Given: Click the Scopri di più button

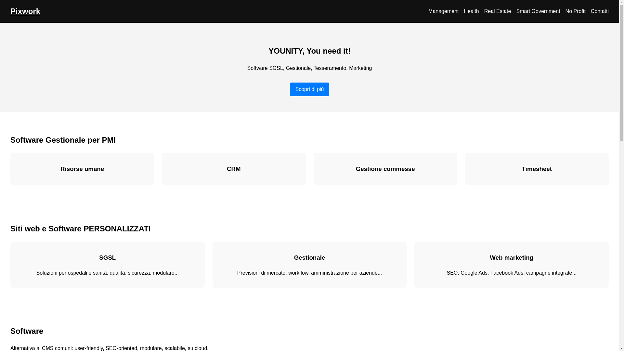Looking at the screenshot, I should click(309, 89).
